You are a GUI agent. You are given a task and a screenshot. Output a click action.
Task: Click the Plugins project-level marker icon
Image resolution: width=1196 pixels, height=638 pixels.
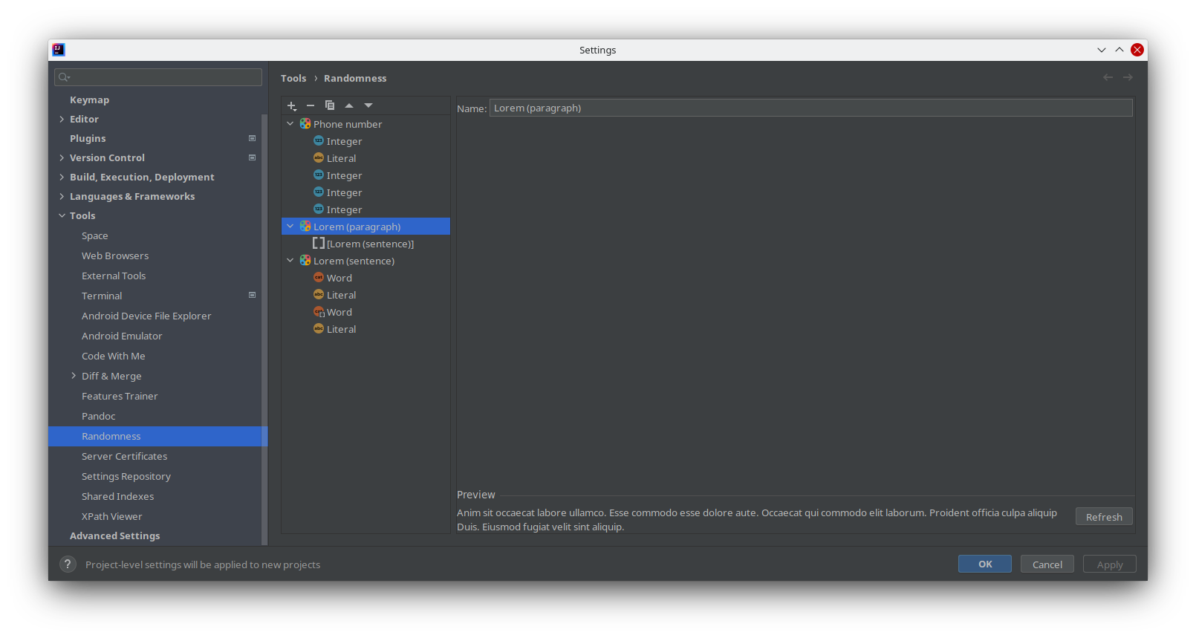(253, 138)
